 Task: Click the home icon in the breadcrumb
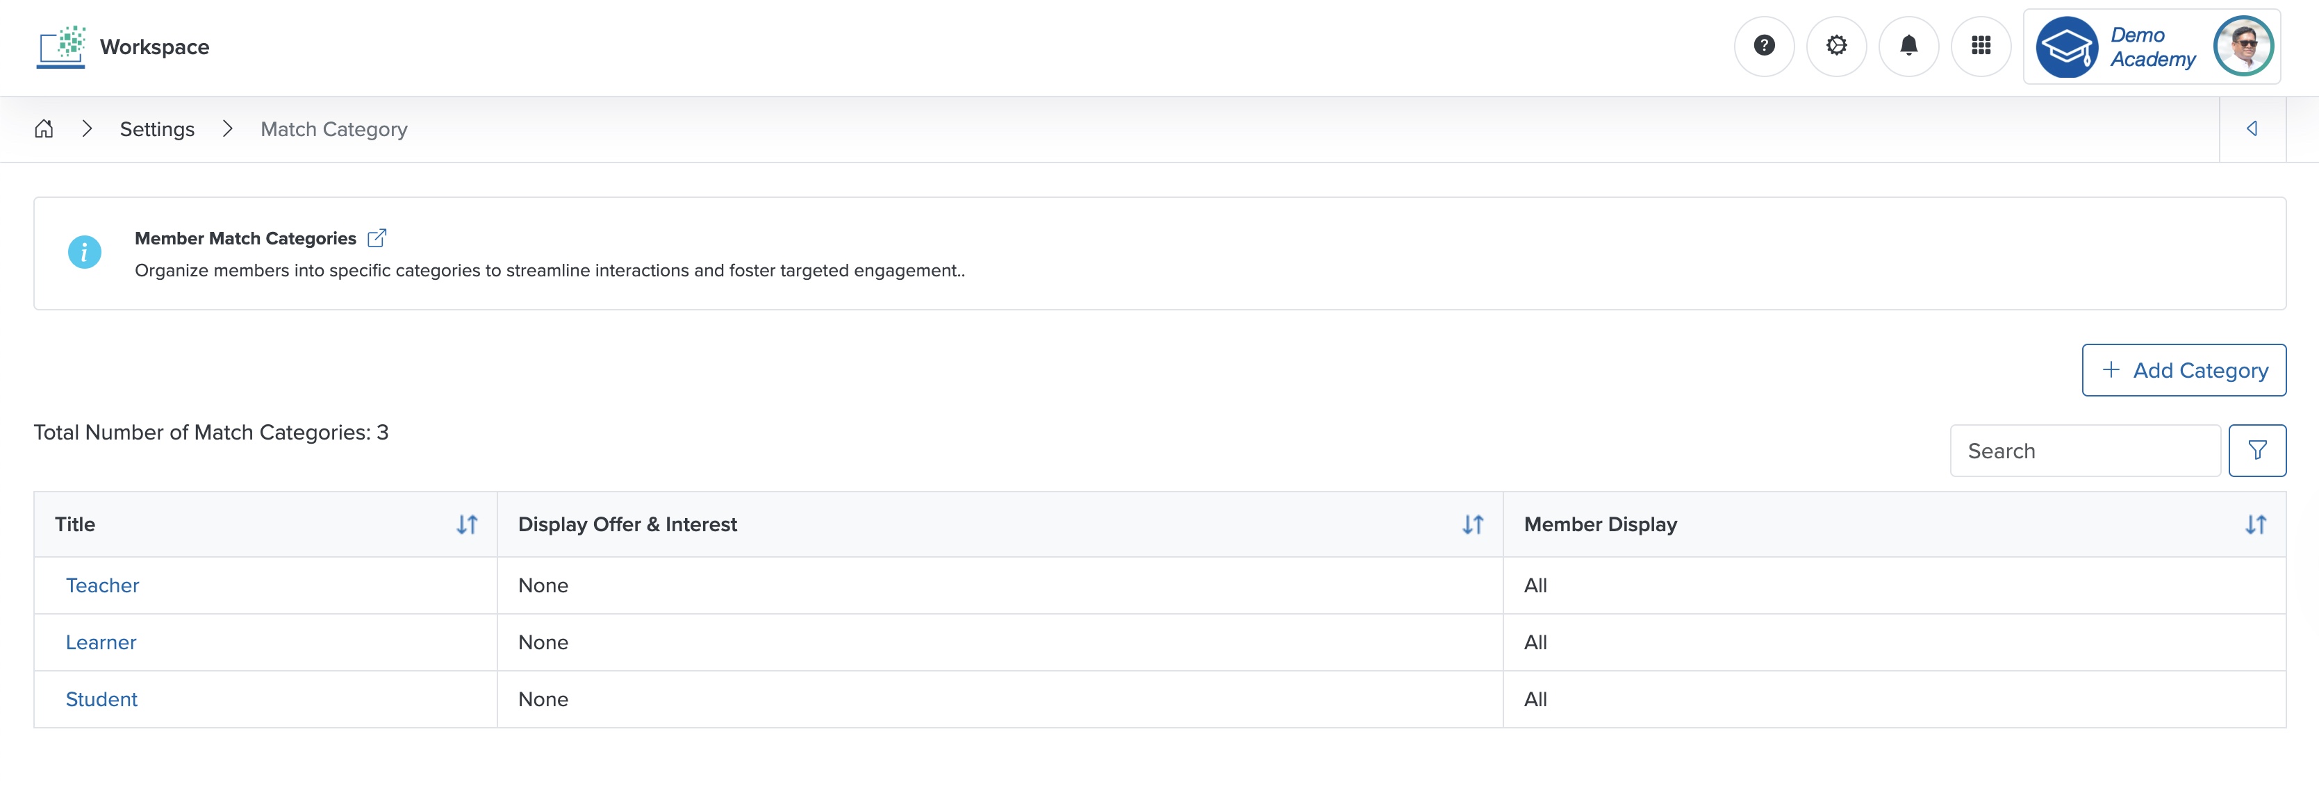coord(44,128)
